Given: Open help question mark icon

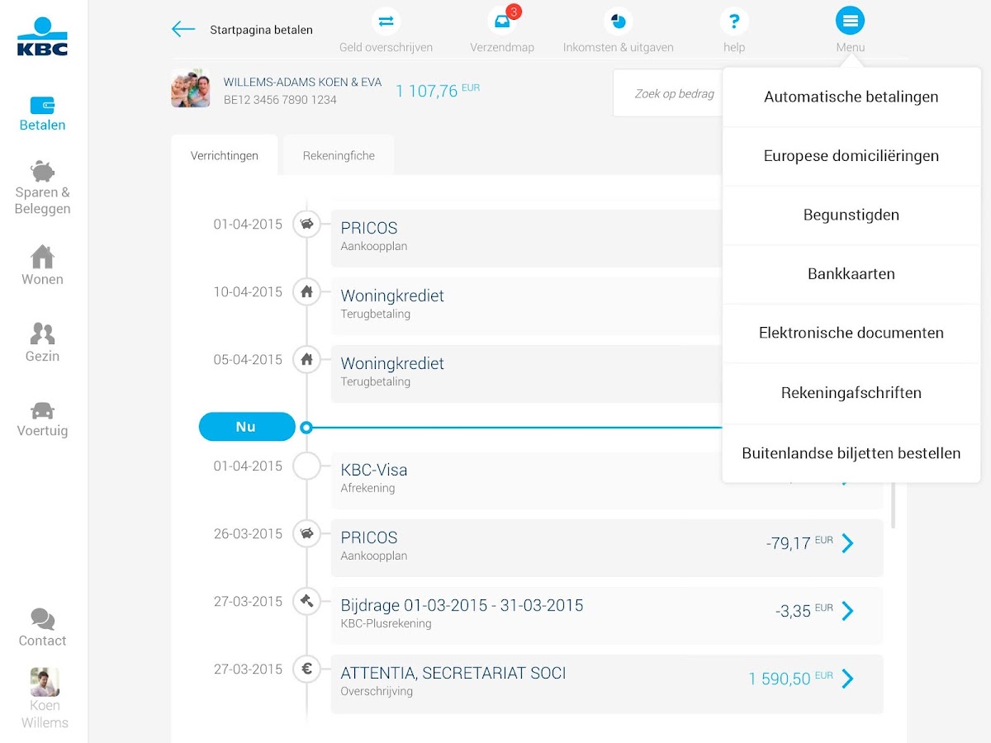Looking at the screenshot, I should [x=733, y=21].
